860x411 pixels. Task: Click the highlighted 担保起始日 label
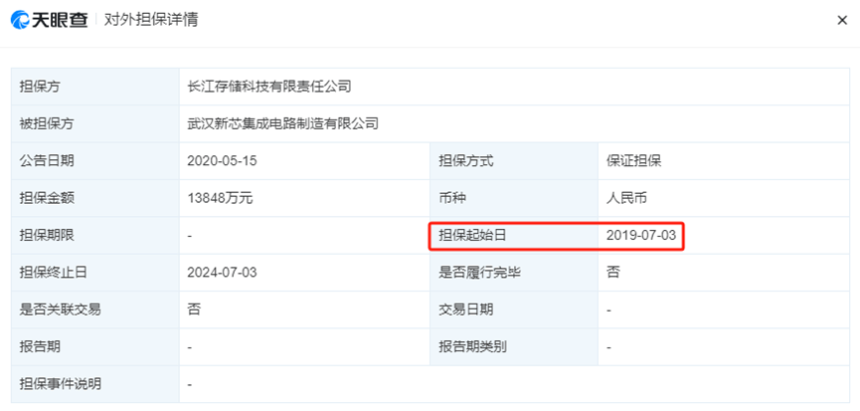click(472, 236)
